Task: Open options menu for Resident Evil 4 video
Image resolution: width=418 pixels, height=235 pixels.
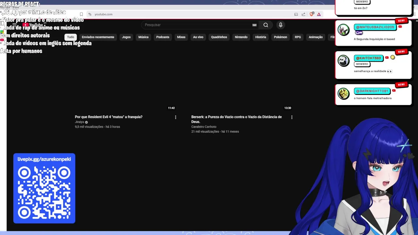Action: click(x=175, y=117)
